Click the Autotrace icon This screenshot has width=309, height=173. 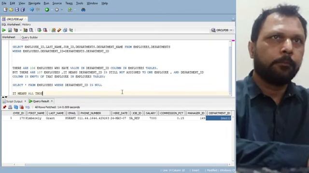(x=26, y=30)
